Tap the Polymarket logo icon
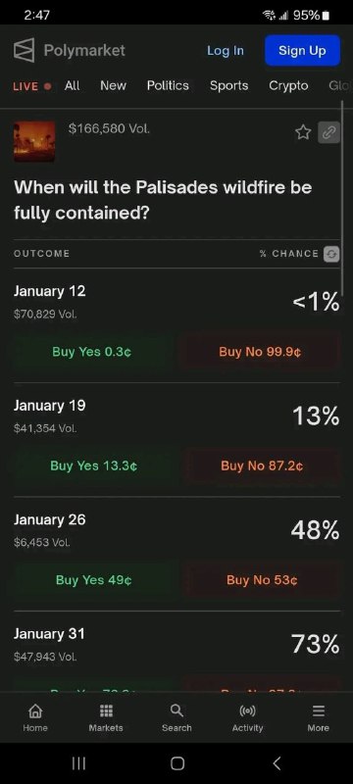 coord(24,51)
